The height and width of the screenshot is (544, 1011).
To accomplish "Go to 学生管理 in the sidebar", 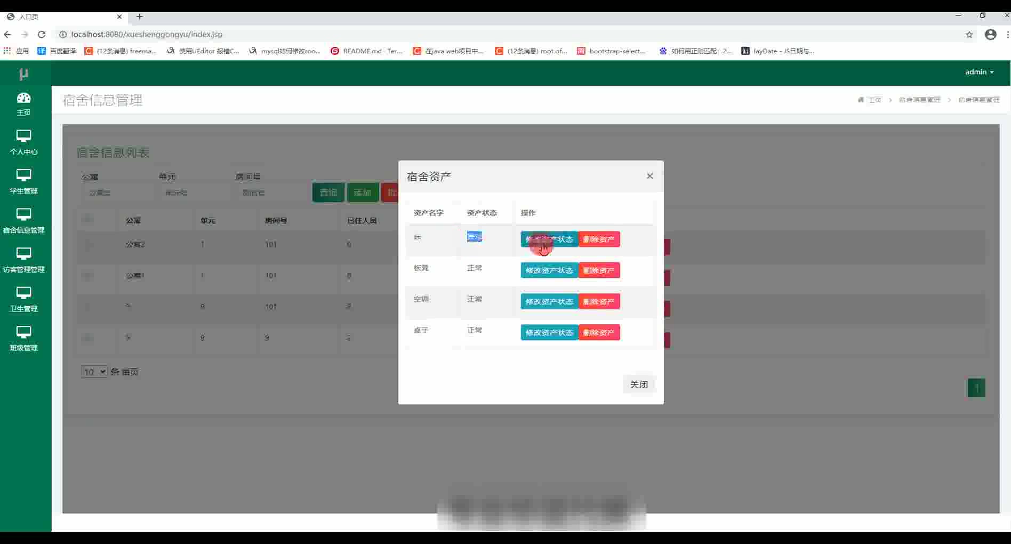I will point(23,182).
